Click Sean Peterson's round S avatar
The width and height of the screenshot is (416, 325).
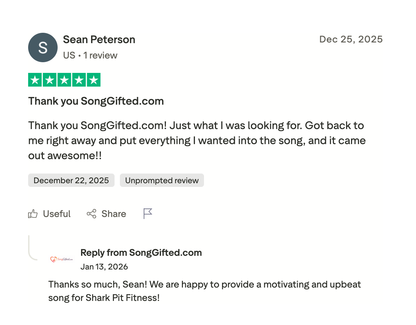pos(43,47)
